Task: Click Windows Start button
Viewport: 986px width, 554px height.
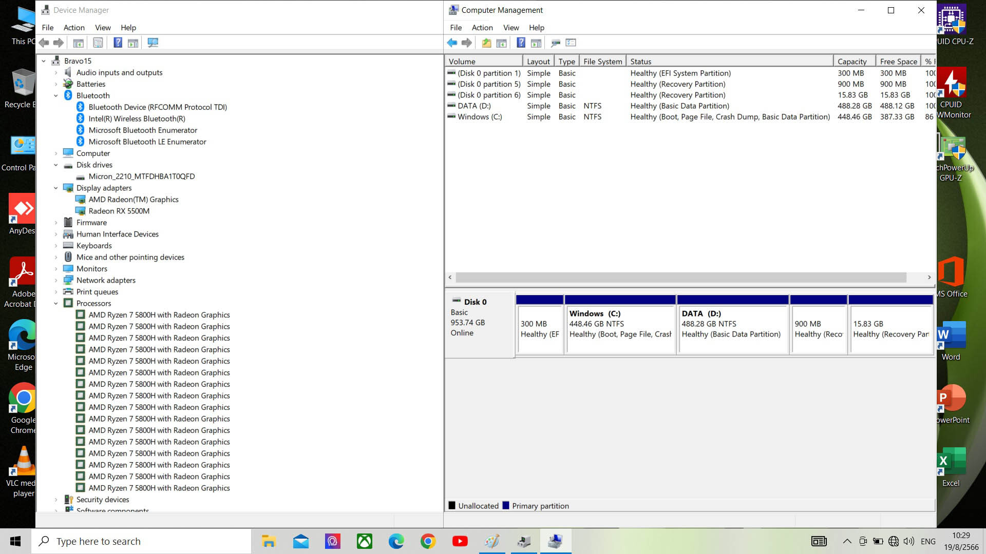Action: pos(15,541)
